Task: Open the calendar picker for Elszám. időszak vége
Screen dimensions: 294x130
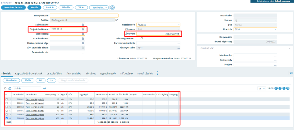Action: (83, 43)
